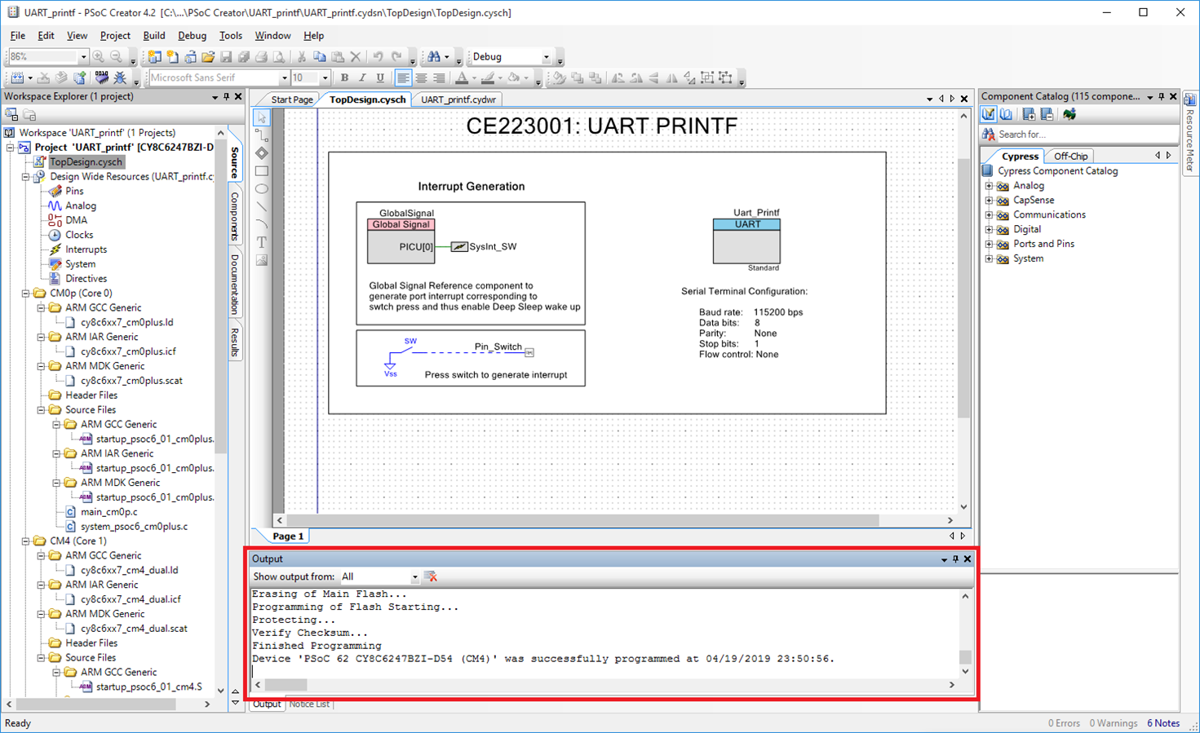Toggle pin on Workspace Explorer panel
The width and height of the screenshot is (1200, 733).
[227, 97]
